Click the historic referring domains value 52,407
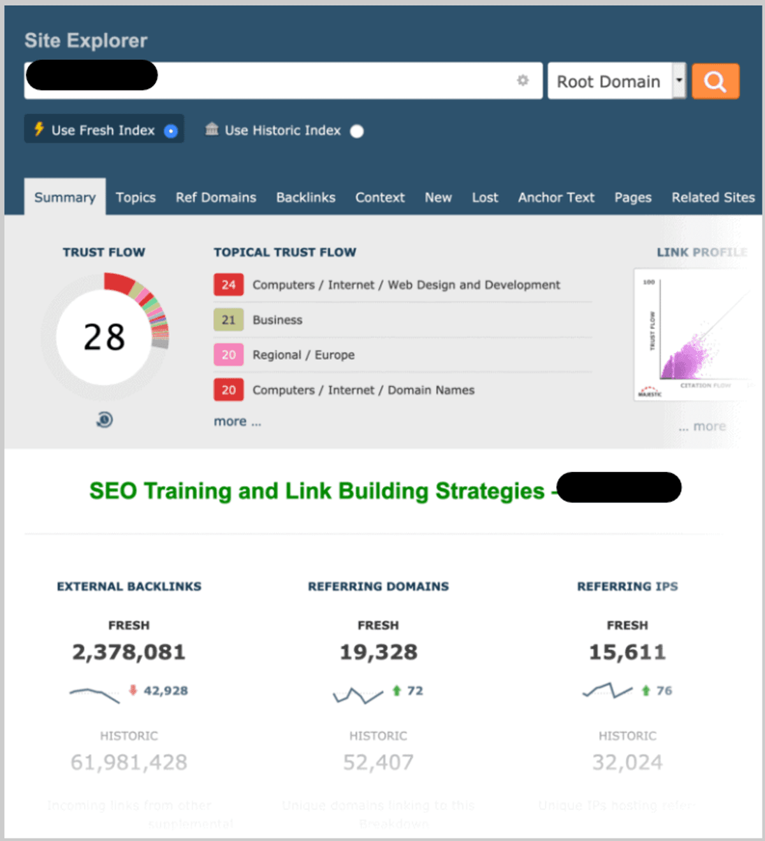Image resolution: width=765 pixels, height=841 pixels. click(379, 762)
